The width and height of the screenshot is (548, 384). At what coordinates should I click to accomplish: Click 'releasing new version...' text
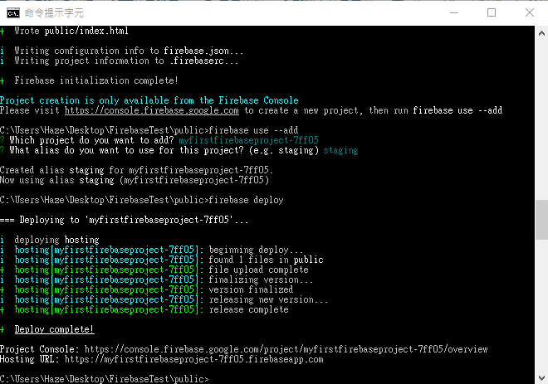tap(268, 299)
